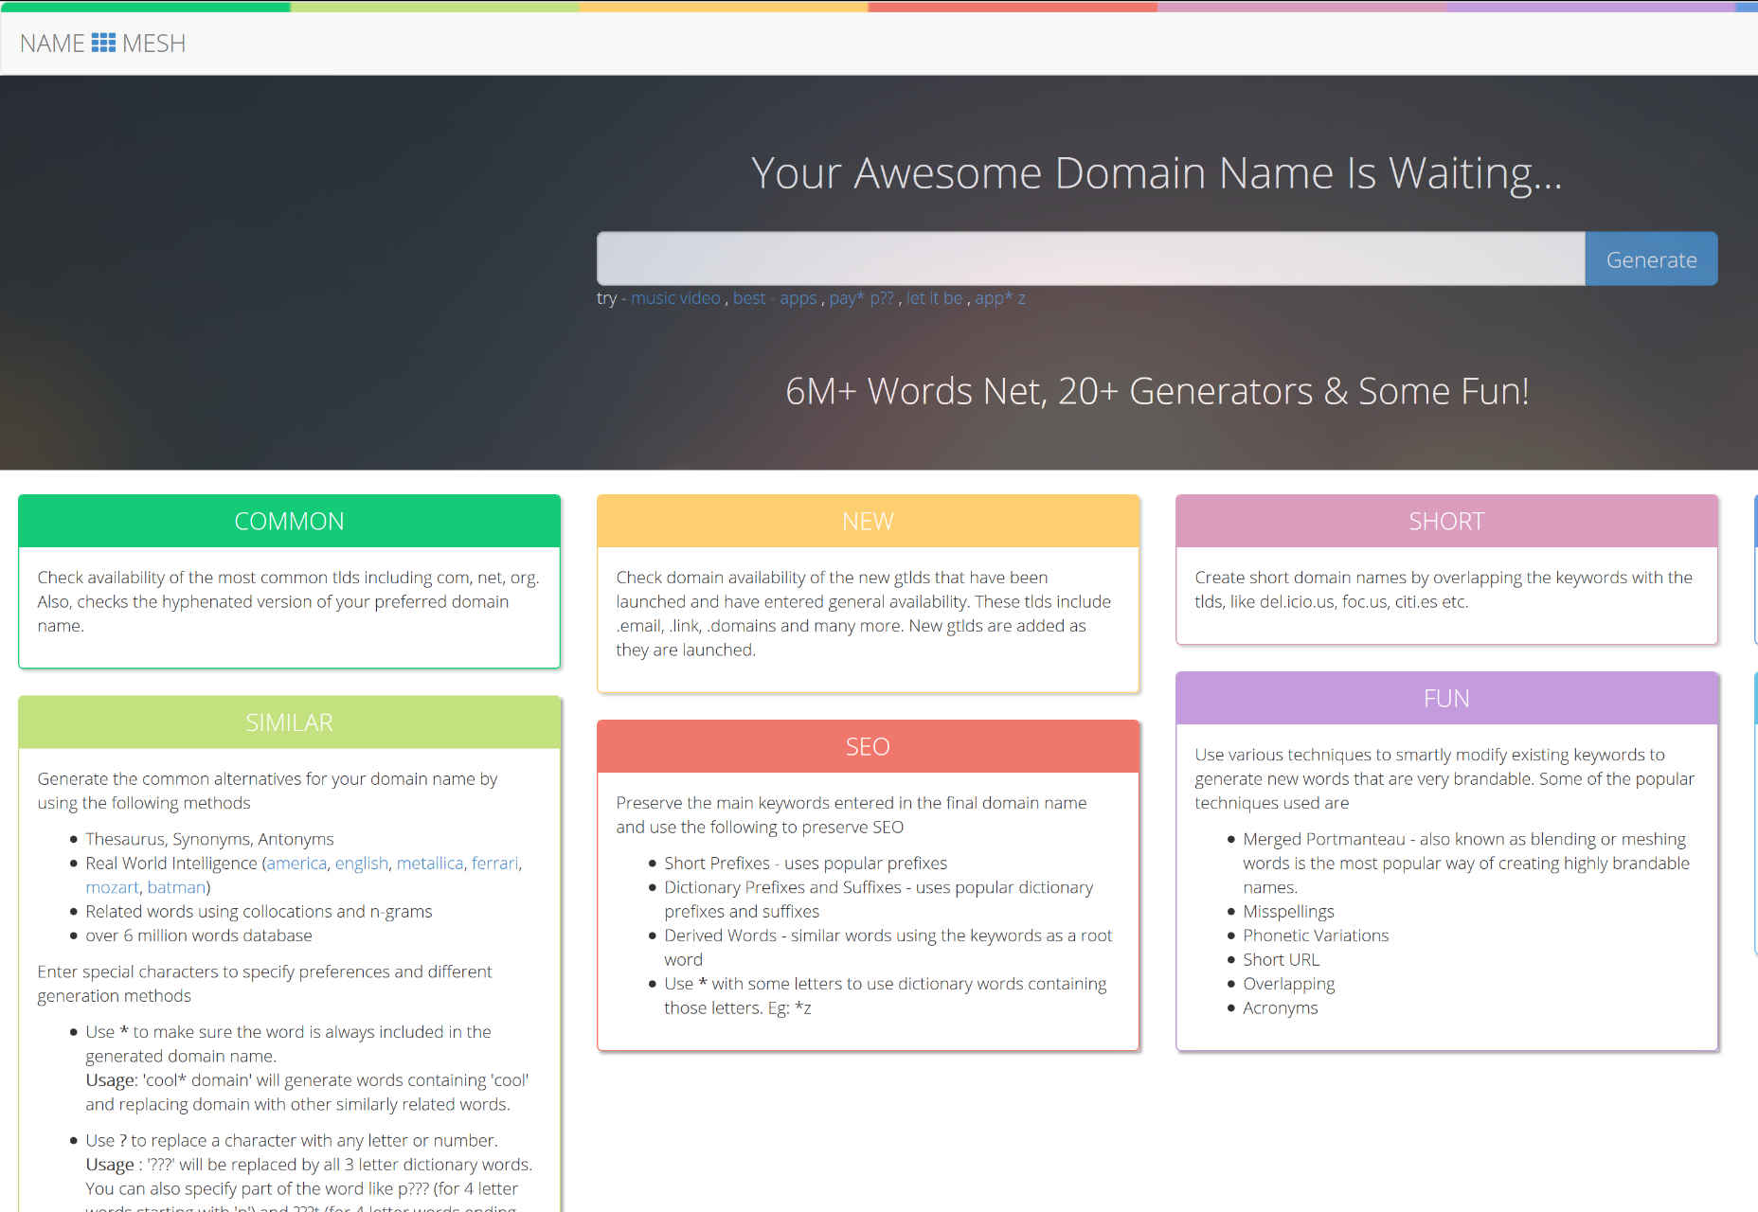Try the 'music video' example link
Image resolution: width=1758 pixels, height=1212 pixels.
click(x=675, y=297)
